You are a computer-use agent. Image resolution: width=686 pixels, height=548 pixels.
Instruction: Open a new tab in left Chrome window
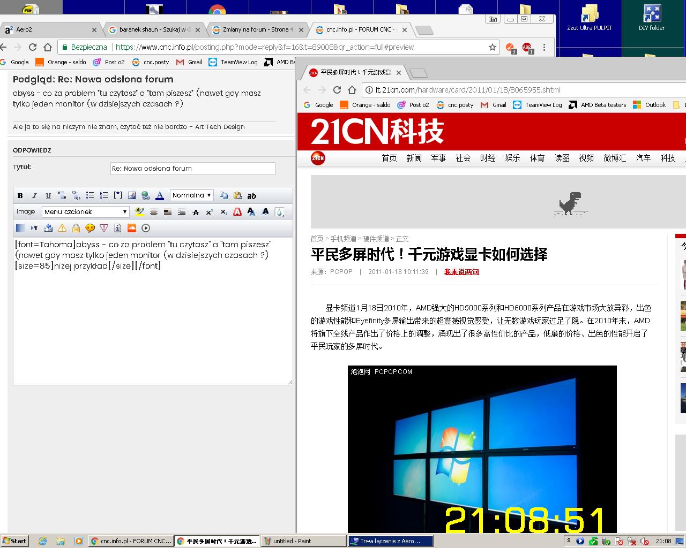click(424, 30)
